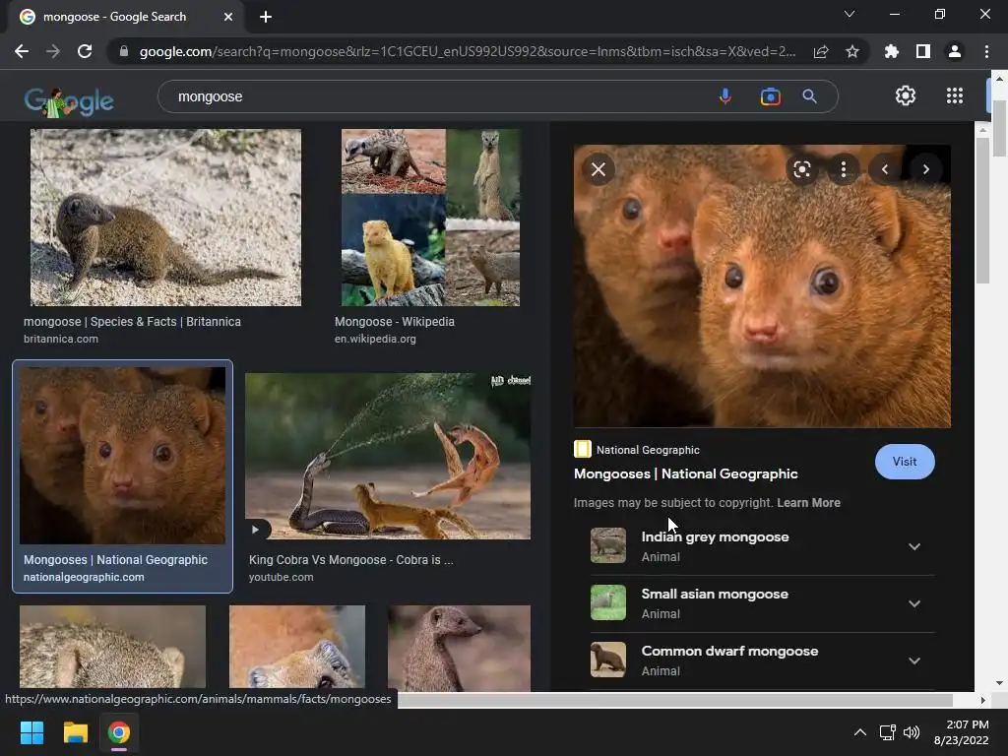Viewport: 1008px width, 756px height.
Task: Start voice search with the microphone
Action: 725,96
